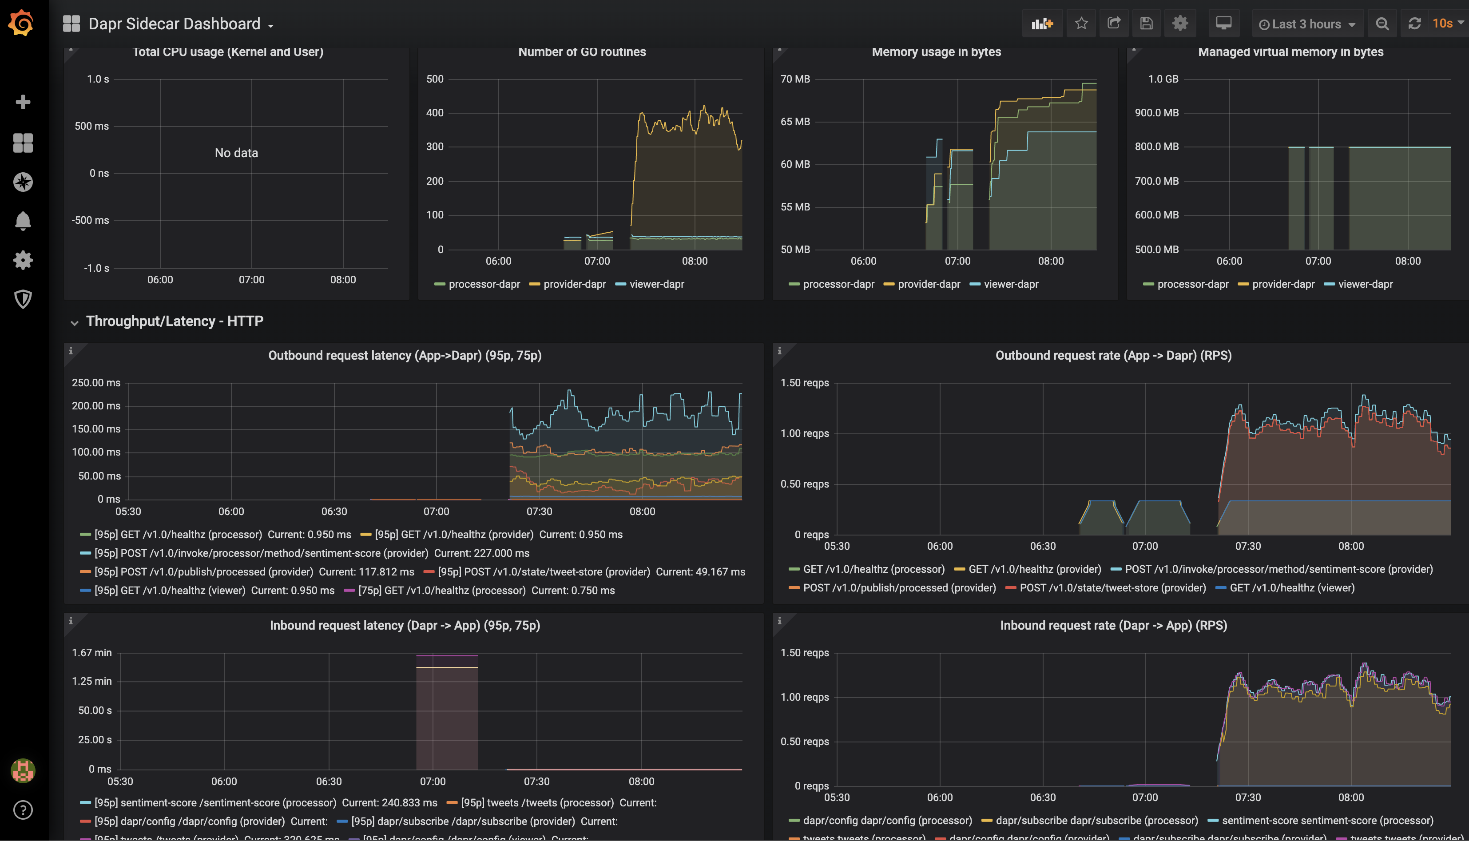The width and height of the screenshot is (1469, 841).
Task: Toggle [95p] POST state/tweet-store (provider) latency series
Action: 544,572
